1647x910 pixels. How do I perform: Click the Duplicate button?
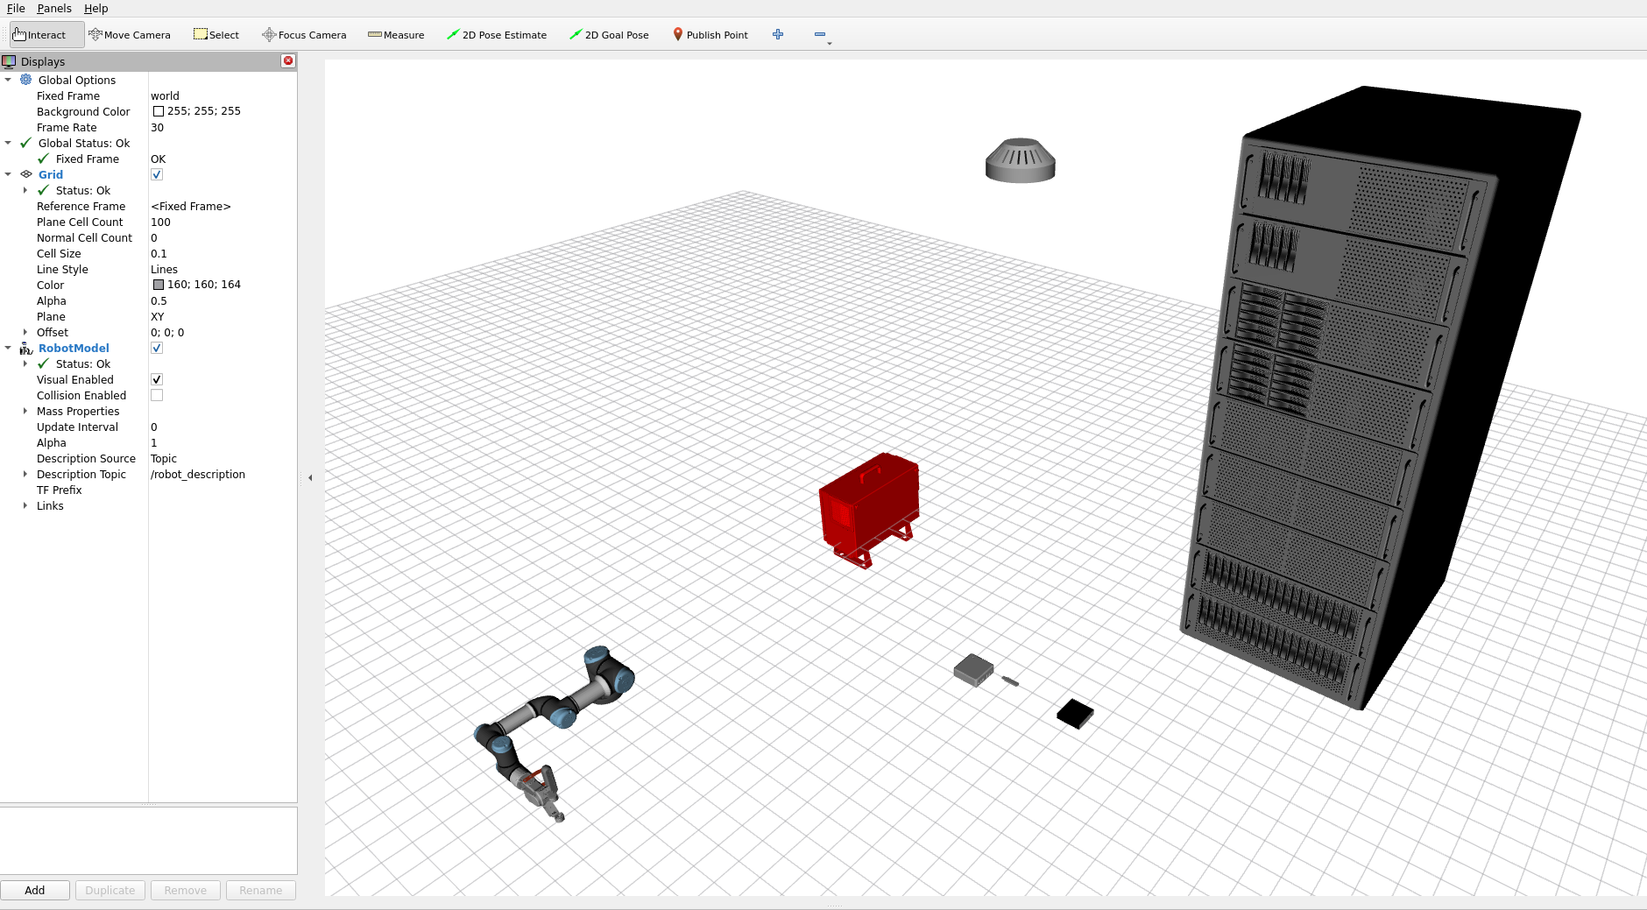pyautogui.click(x=110, y=890)
